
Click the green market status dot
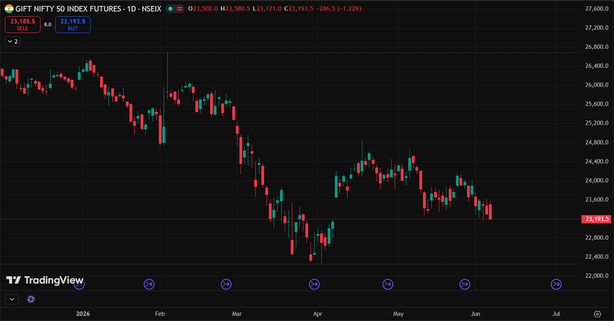(170, 9)
